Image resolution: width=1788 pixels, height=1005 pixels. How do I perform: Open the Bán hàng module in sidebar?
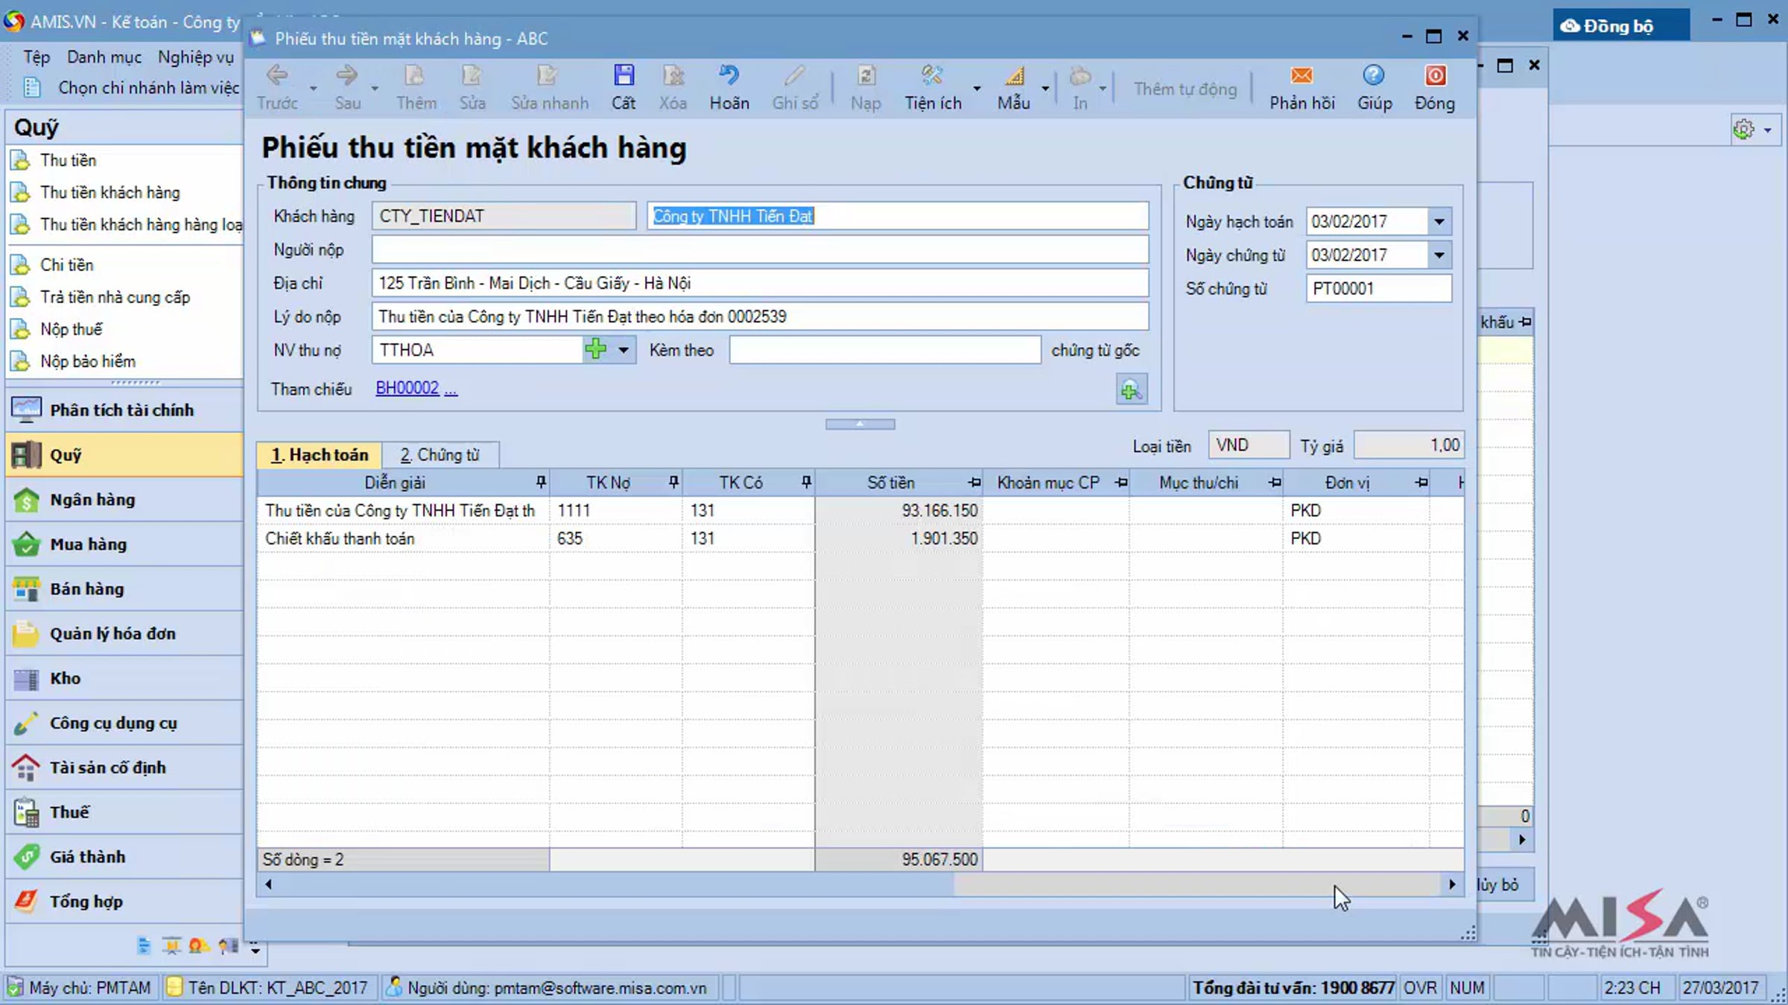(124, 589)
